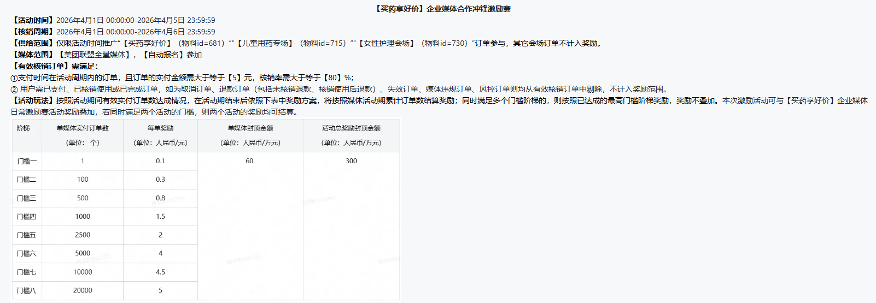Screen dimensions: 876x303
Task: Click the 【供给范围】 heading
Action: (33, 43)
